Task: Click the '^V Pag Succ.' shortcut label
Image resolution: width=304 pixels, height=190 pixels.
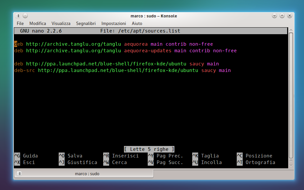Action: [166, 162]
